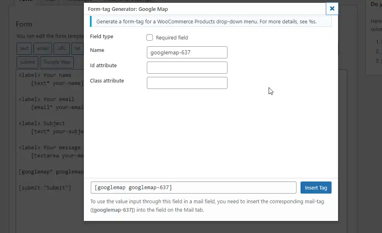Click the mail-tag help text below tag field
382x233 pixels.
tap(207, 206)
